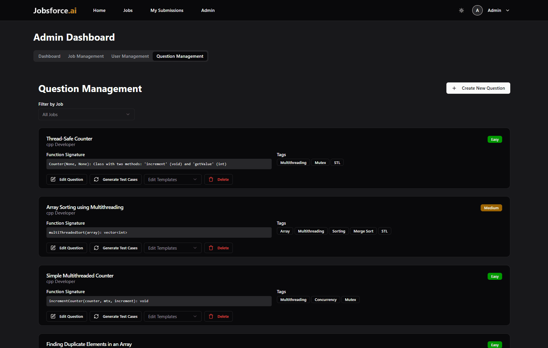Switch to the Job Management tab
548x348 pixels.
click(86, 56)
